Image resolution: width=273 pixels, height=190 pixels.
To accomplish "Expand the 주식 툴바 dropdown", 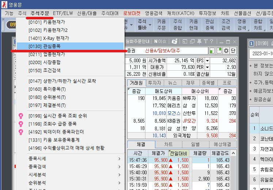I will coord(150,25).
